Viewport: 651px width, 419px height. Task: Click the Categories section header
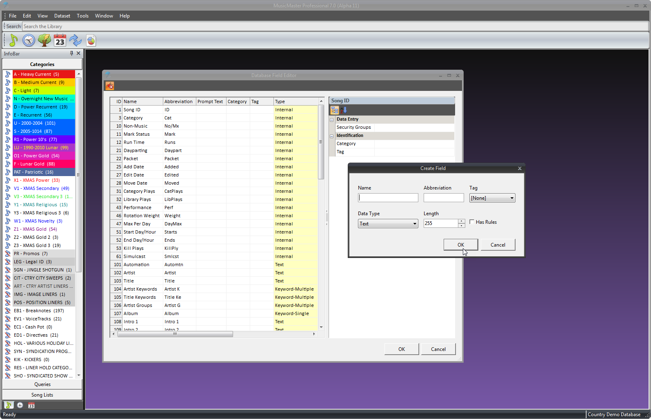coord(42,64)
